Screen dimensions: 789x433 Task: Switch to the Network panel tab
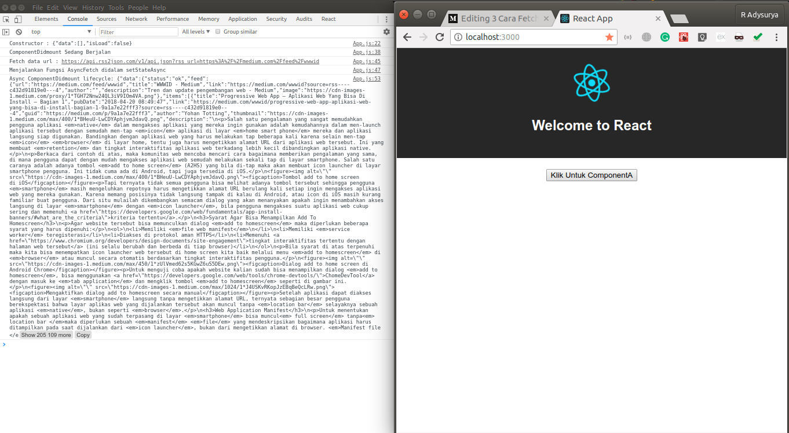point(136,19)
